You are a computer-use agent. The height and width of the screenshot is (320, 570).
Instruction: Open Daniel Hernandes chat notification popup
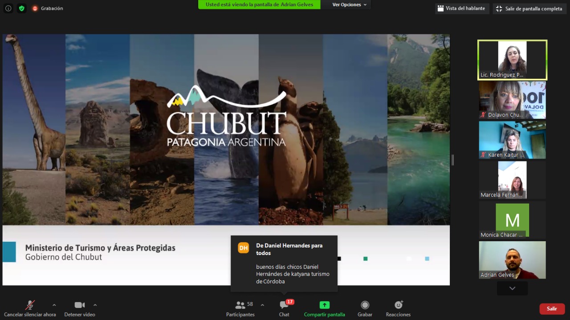(284, 263)
